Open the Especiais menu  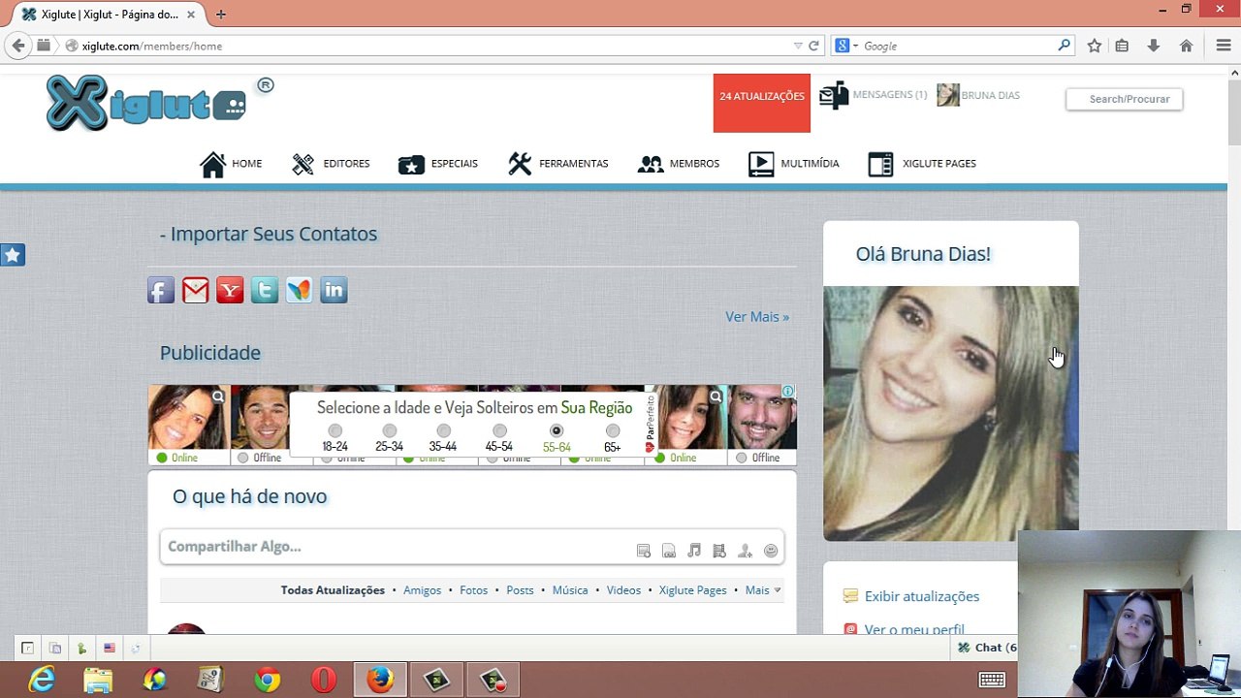coord(437,164)
